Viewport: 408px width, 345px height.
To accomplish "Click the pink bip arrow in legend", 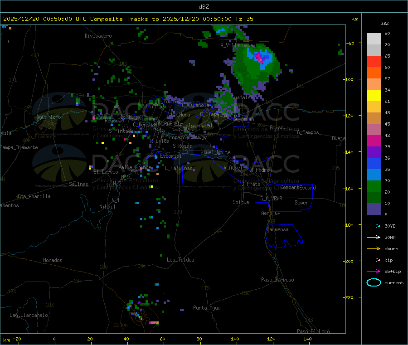I will (x=374, y=260).
